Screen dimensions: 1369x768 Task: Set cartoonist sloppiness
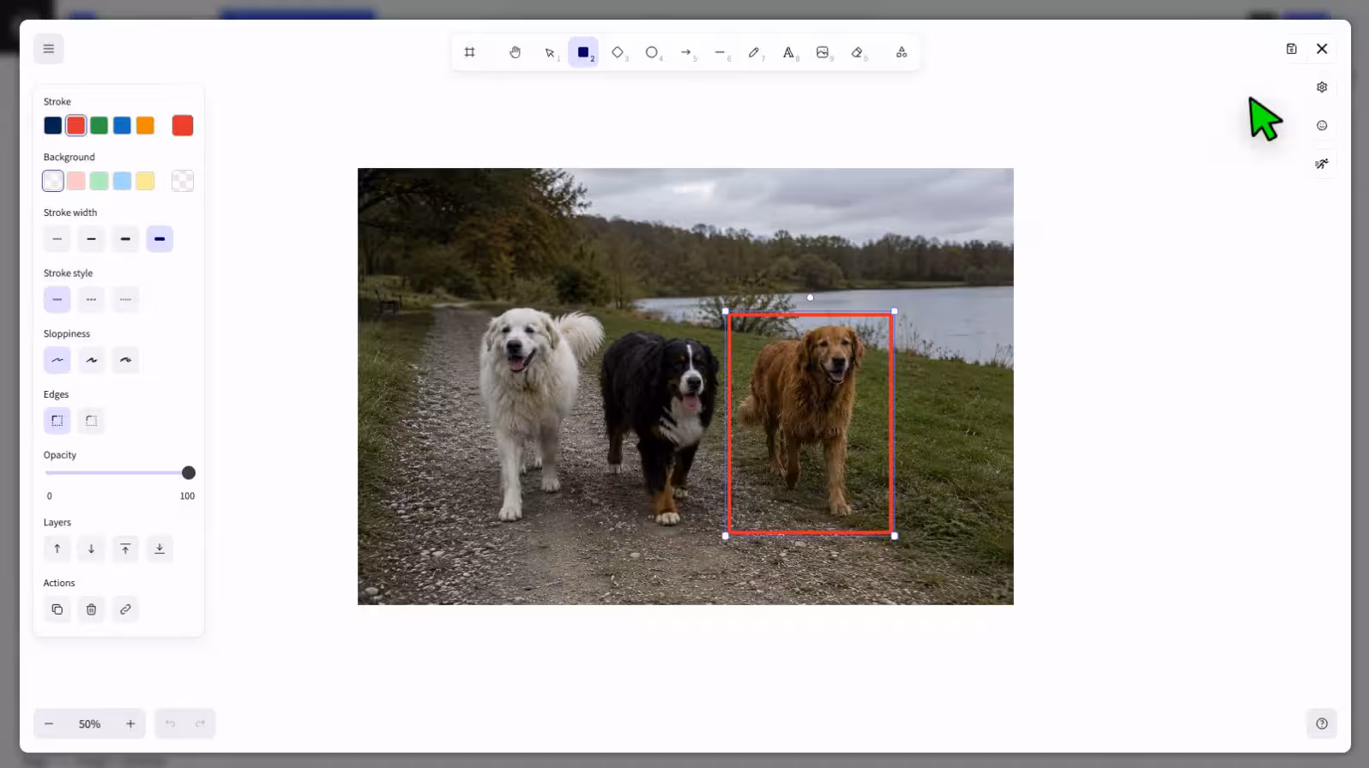125,360
